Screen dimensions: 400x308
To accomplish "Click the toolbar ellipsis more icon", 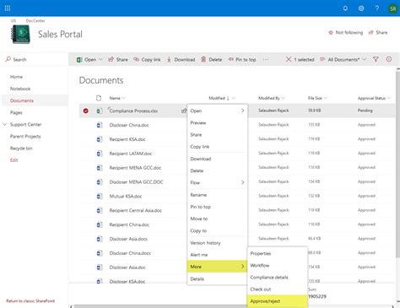I will pyautogui.click(x=266, y=59).
